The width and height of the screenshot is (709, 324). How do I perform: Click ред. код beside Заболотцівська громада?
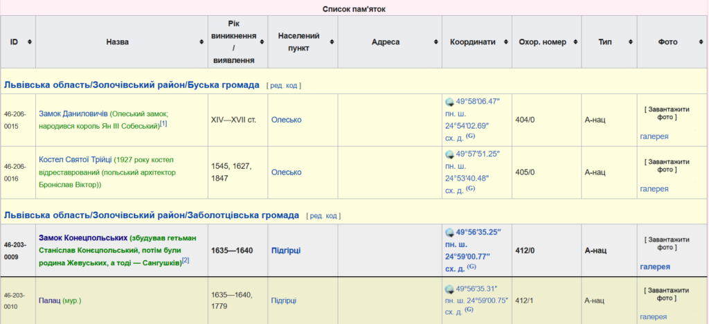[x=323, y=216]
